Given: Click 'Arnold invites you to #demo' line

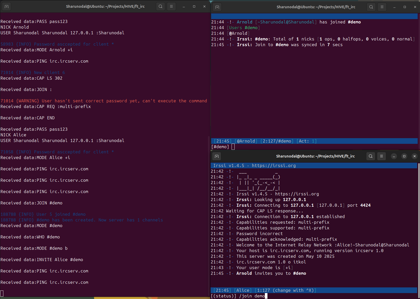Looking at the screenshot, I should pyautogui.click(x=271, y=273).
